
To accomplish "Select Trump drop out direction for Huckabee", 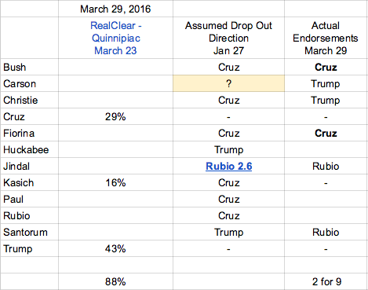I will point(228,149).
